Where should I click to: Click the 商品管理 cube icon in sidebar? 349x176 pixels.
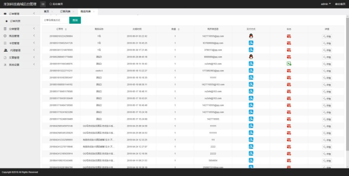pyautogui.click(x=5, y=36)
